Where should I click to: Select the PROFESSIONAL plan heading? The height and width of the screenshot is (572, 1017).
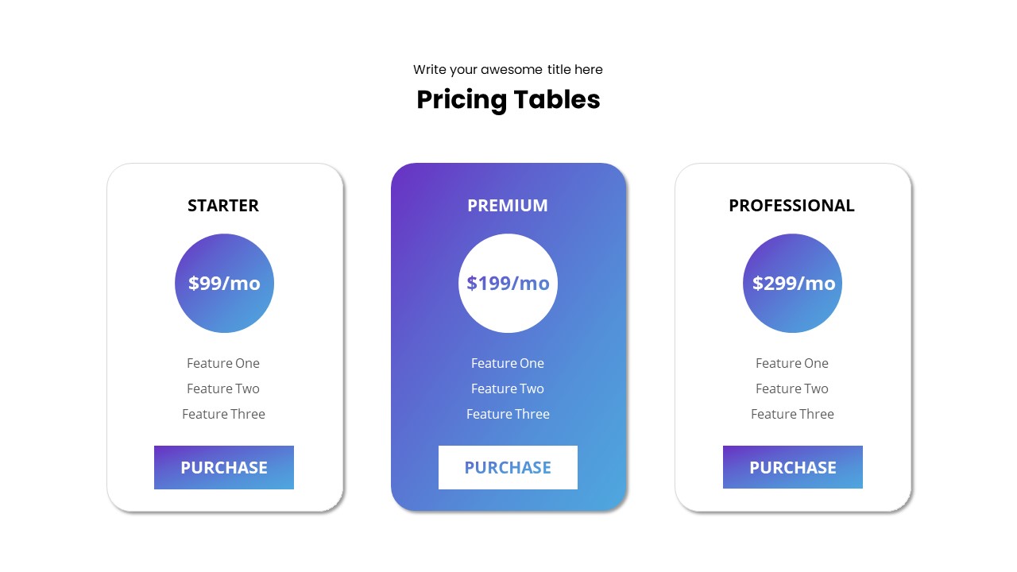pos(791,205)
